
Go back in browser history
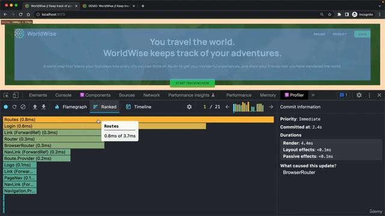point(5,14)
